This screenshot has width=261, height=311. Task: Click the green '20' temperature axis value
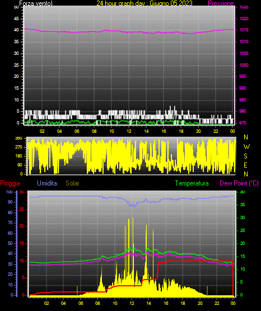pyautogui.click(x=243, y=244)
